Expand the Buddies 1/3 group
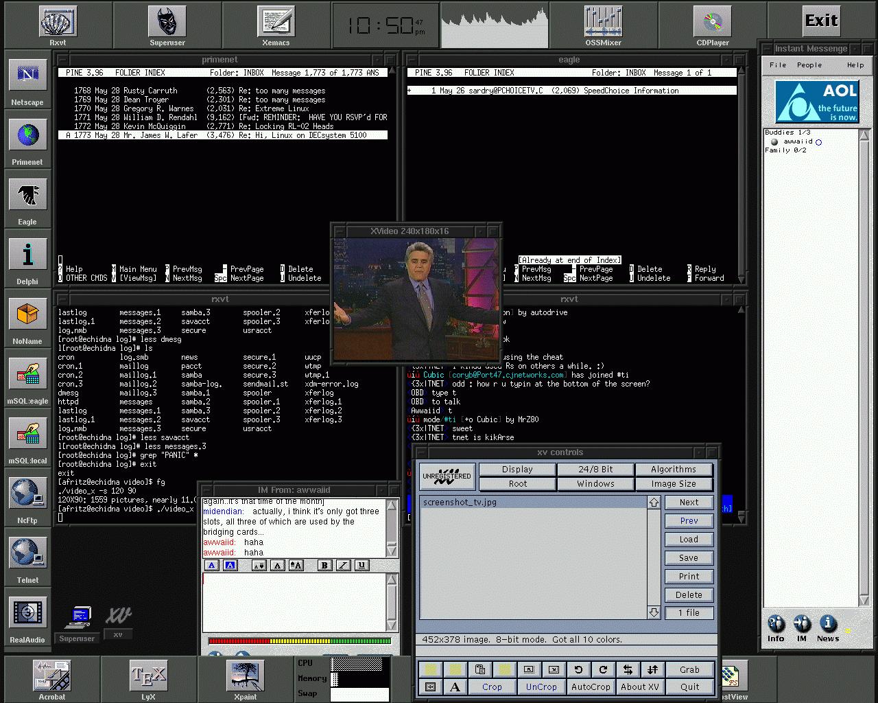 (x=787, y=132)
